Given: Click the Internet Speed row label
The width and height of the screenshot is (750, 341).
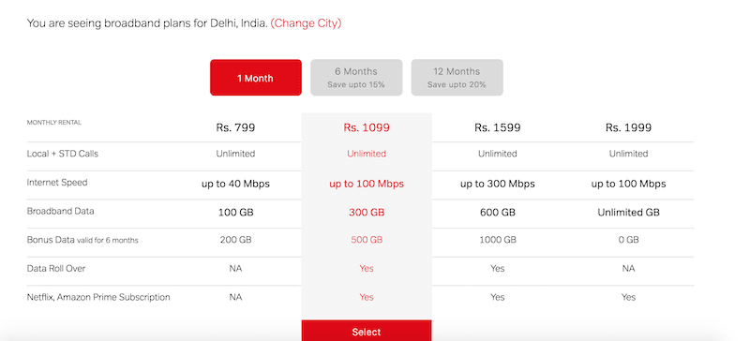Looking at the screenshot, I should point(57,183).
